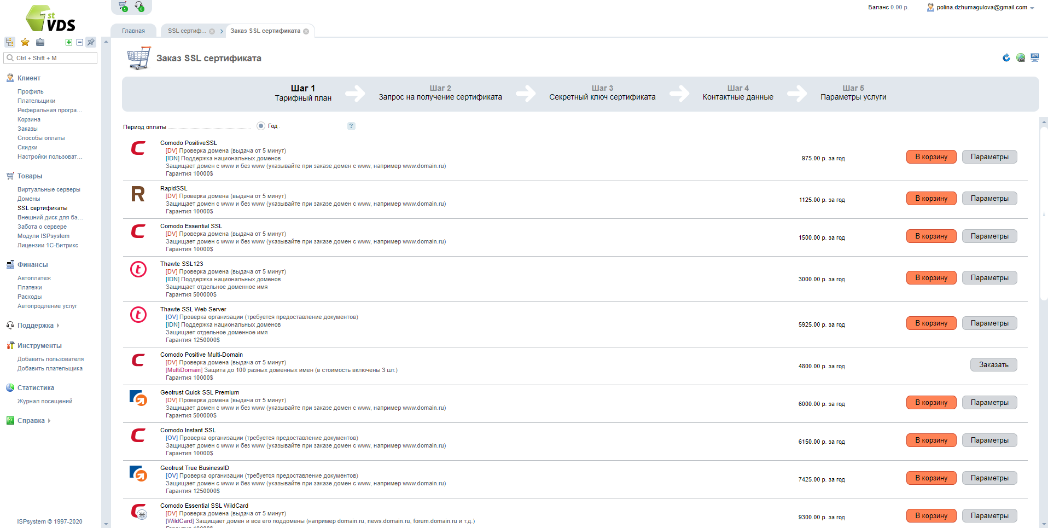Click the globe link icon near API
Image resolution: width=1048 pixels, height=528 pixels.
[1021, 57]
